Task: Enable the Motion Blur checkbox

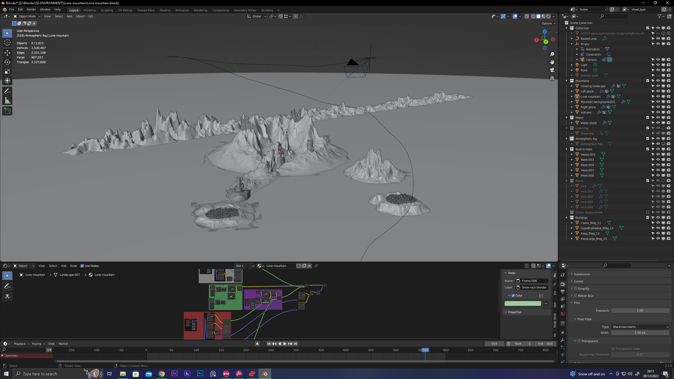Action: point(575,296)
